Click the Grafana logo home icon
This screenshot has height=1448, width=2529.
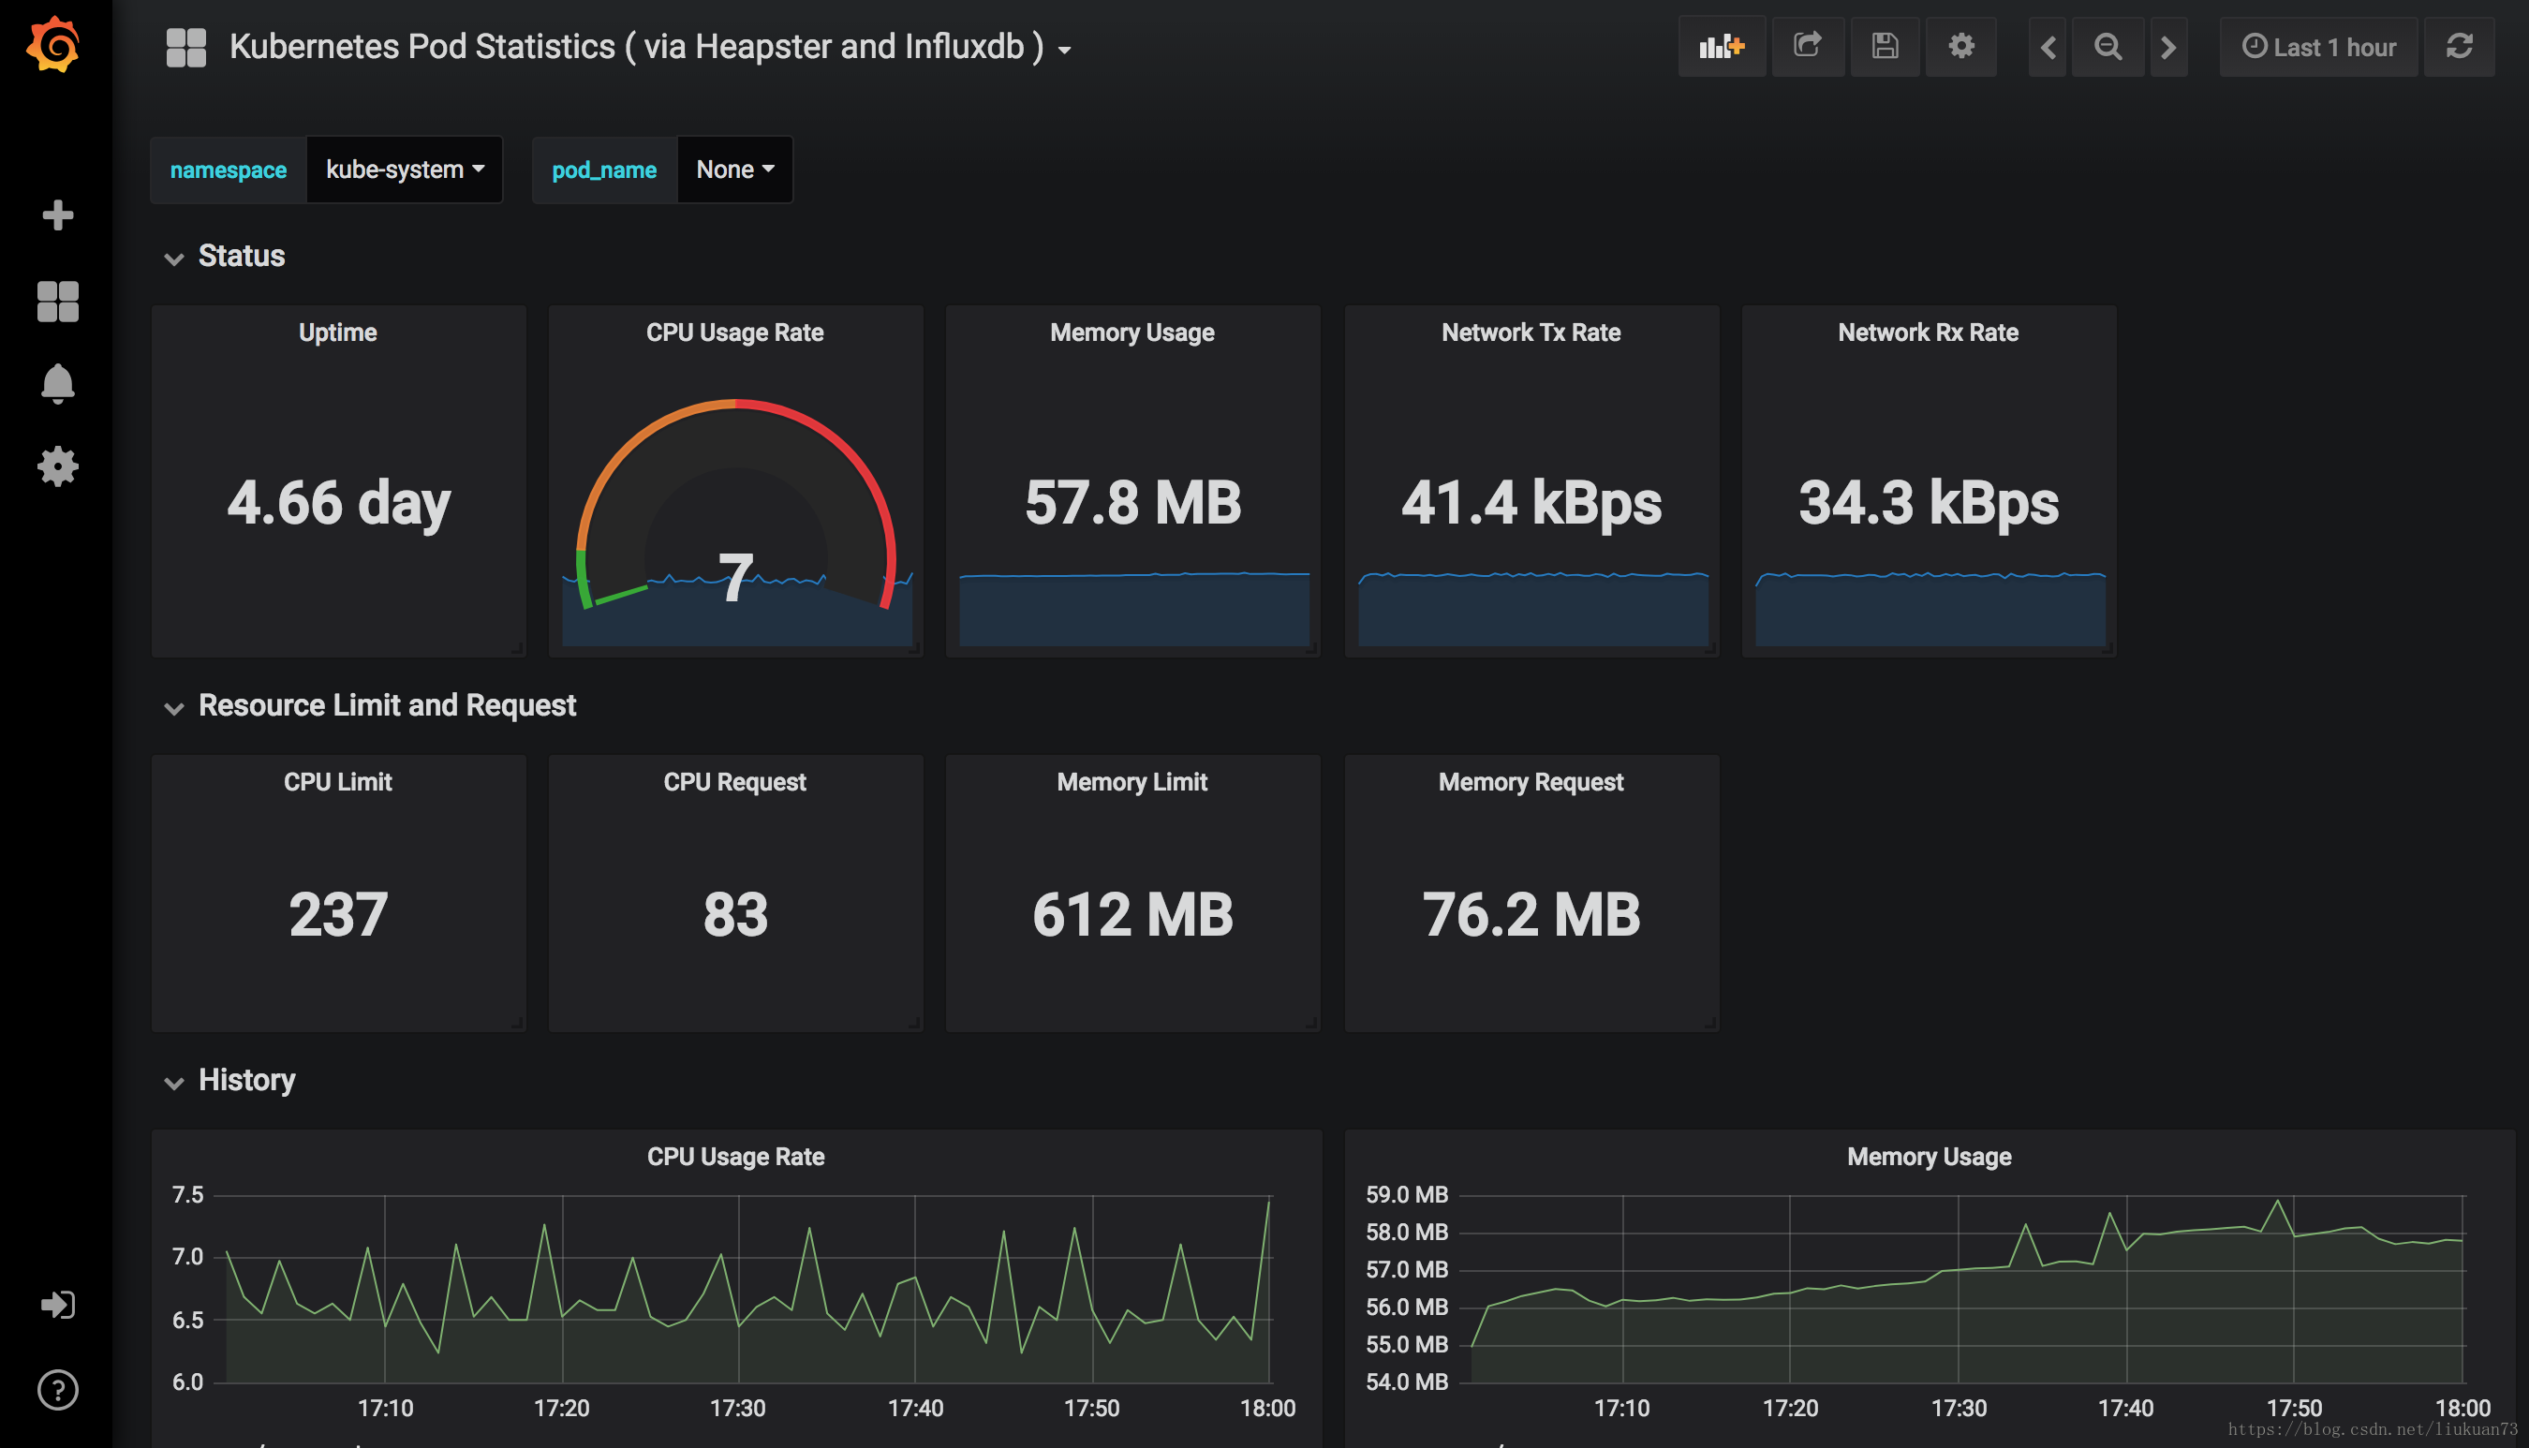(53, 45)
